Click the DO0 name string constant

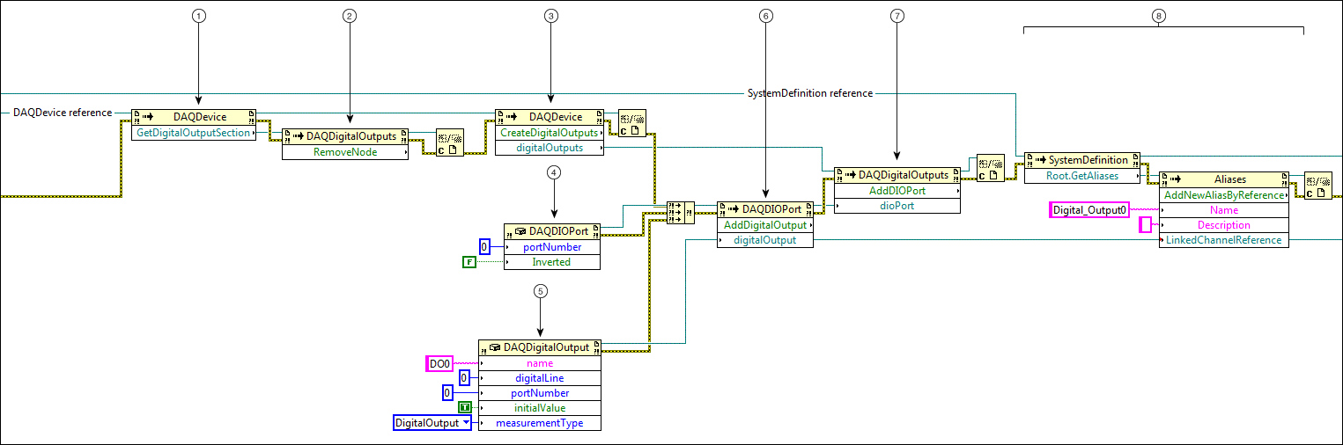[x=439, y=363]
